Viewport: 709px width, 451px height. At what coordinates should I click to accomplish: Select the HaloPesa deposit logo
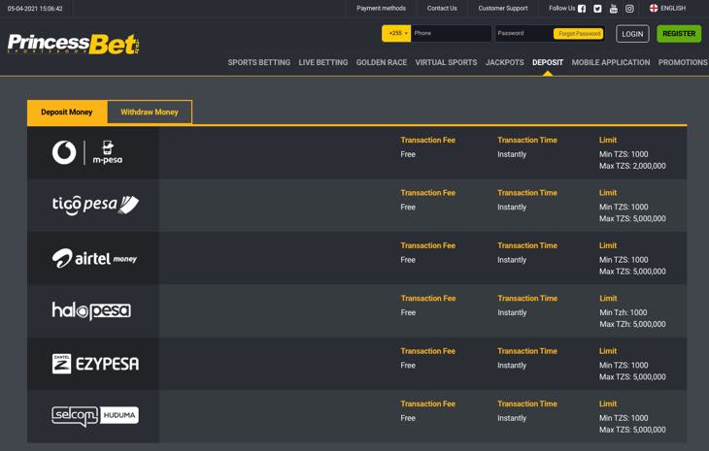click(91, 310)
